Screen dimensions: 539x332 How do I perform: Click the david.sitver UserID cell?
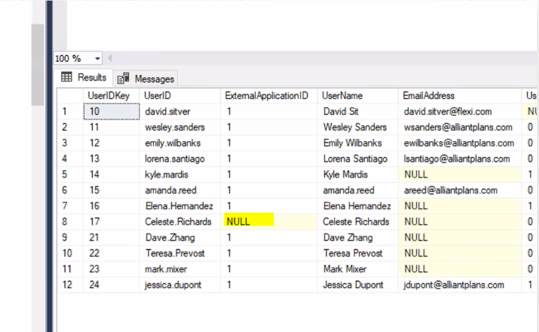coord(180,111)
